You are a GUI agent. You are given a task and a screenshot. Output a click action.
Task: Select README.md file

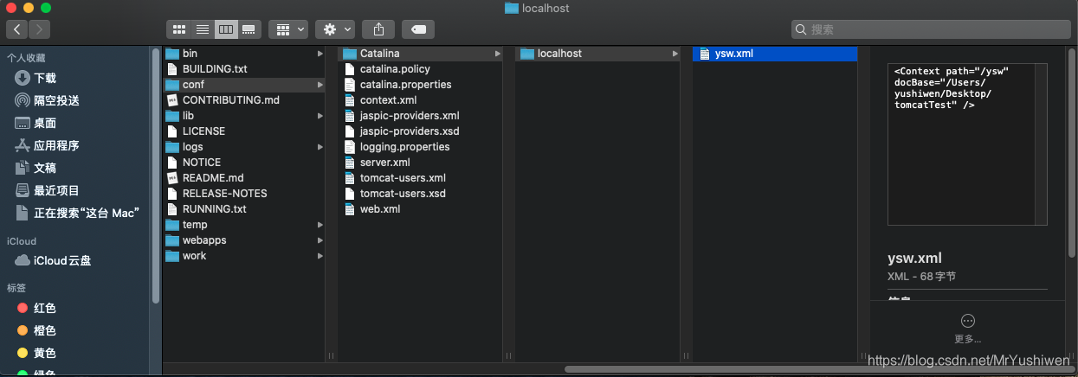pos(244,178)
